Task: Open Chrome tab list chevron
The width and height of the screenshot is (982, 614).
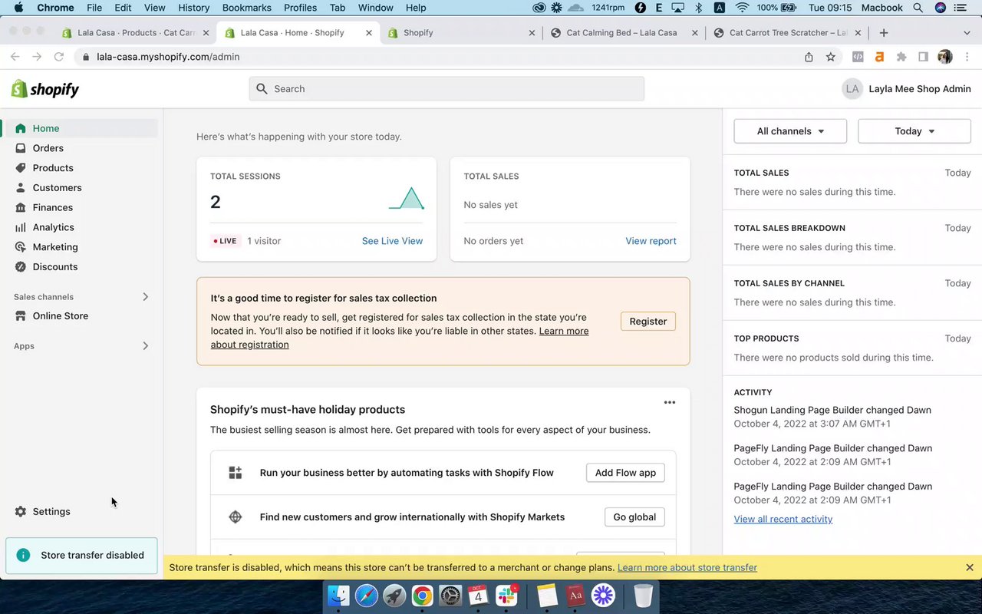Action: 967,33
